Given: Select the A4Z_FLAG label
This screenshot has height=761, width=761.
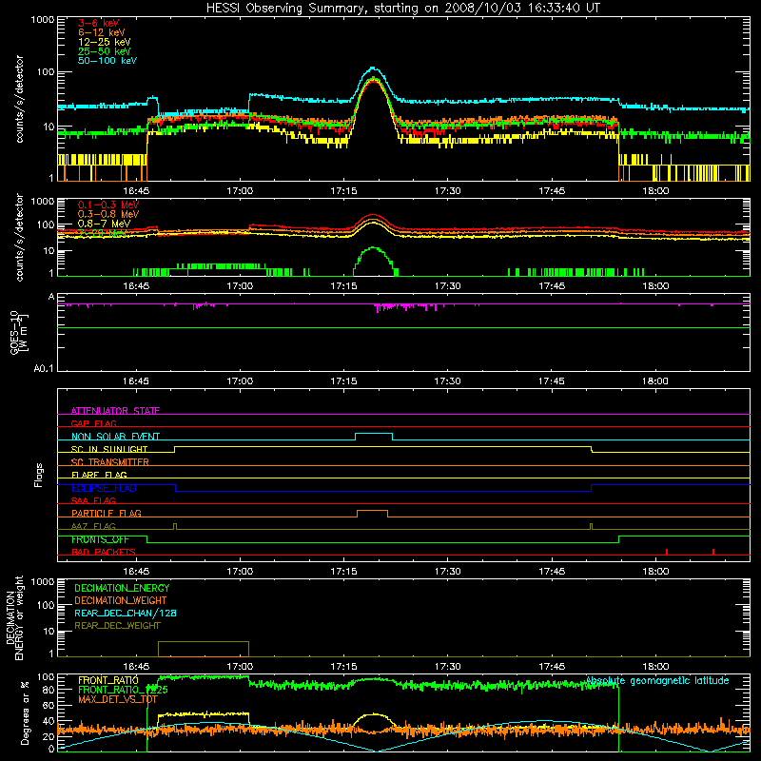Looking at the screenshot, I should 93,526.
